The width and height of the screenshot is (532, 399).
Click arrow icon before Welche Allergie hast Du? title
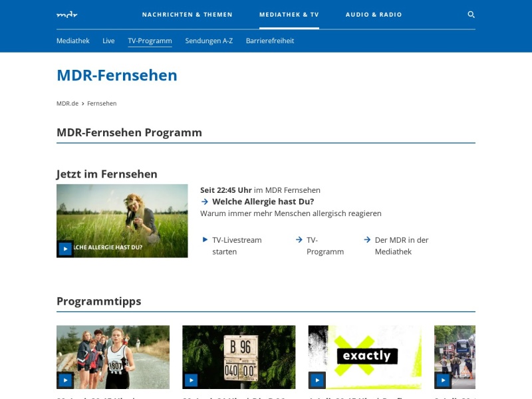[x=205, y=201]
